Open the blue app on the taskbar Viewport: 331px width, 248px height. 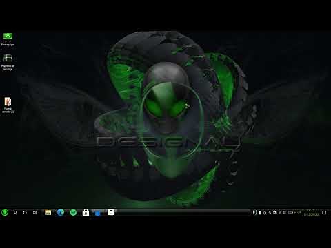[98, 213]
